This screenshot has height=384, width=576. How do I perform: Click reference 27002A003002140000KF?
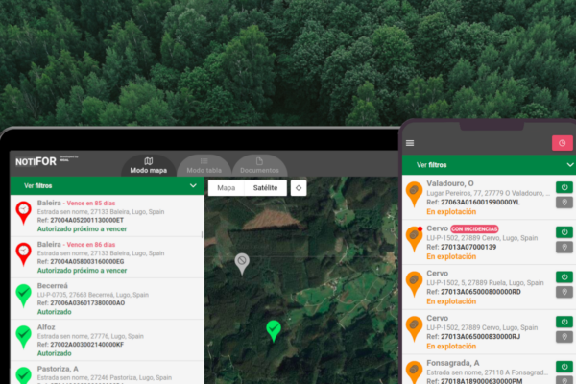[x=87, y=345]
